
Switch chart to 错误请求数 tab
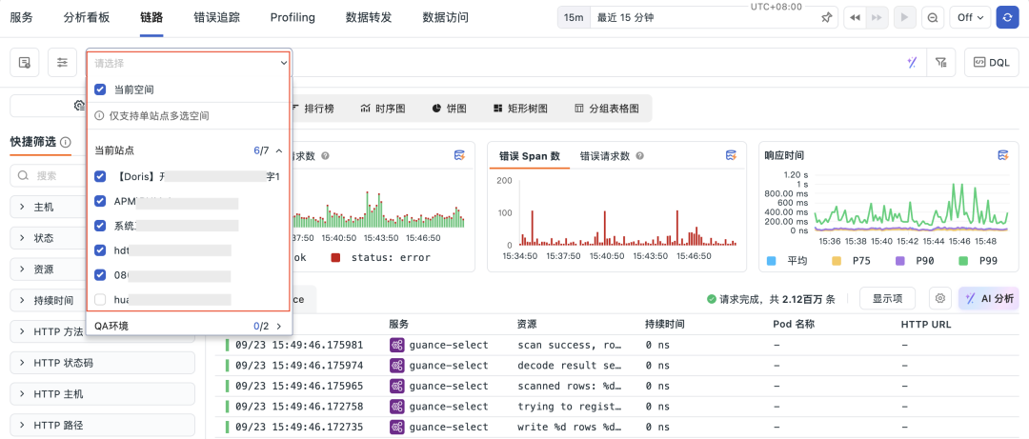[604, 156]
